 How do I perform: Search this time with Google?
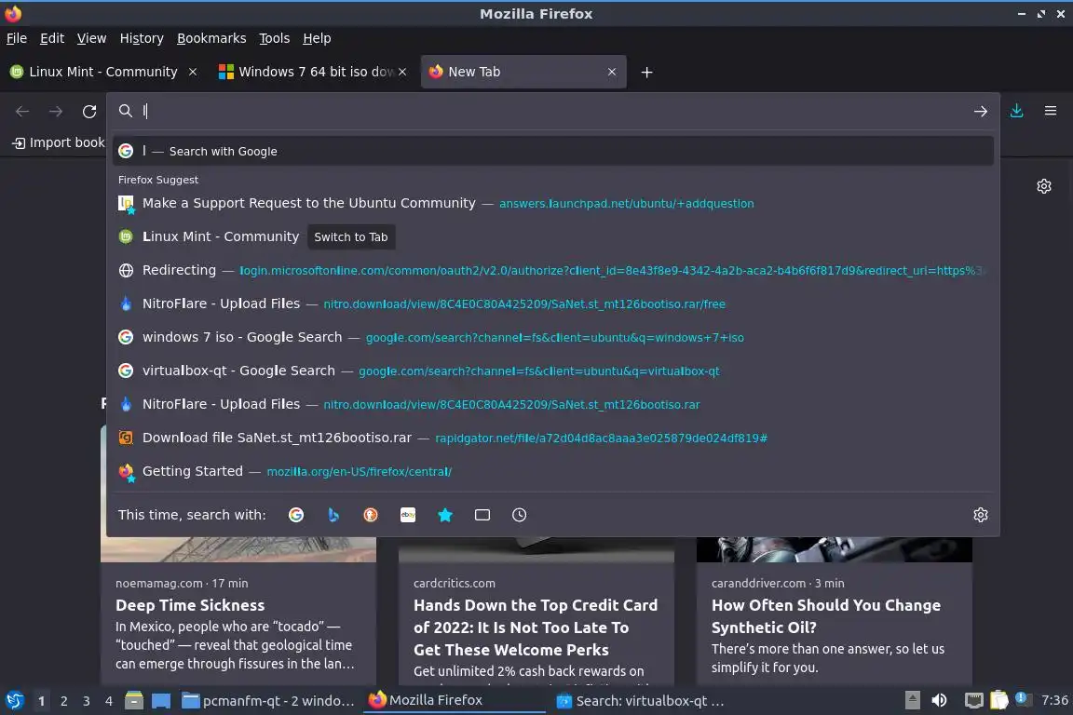coord(296,515)
